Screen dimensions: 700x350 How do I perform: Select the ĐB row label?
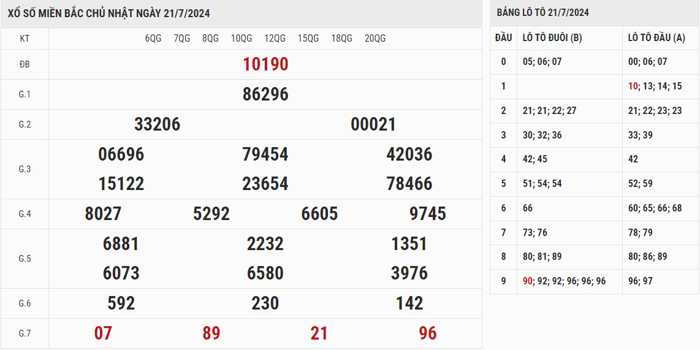(x=25, y=64)
